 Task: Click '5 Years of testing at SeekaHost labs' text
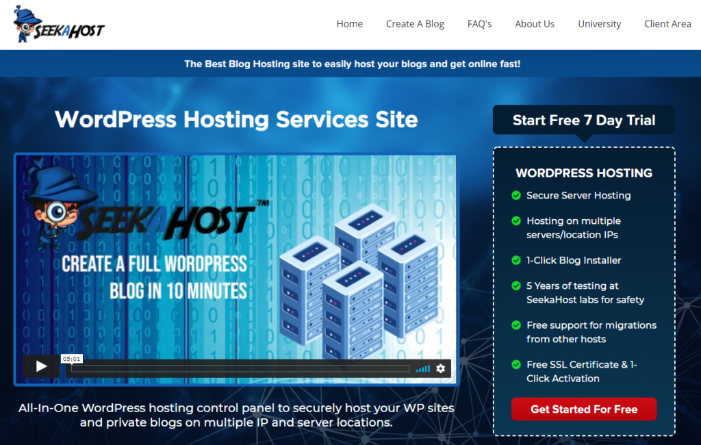pos(585,292)
